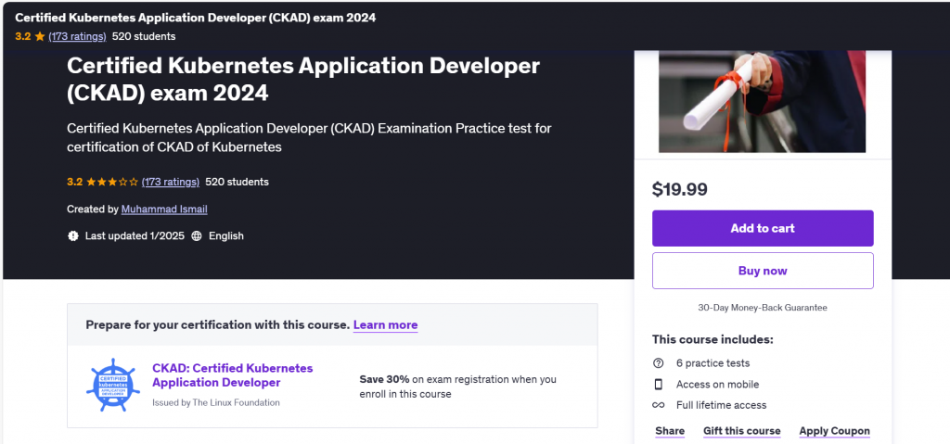The height and width of the screenshot is (444, 950).
Task: Click the 30-Day Money-Back Guarantee text
Action: click(x=763, y=308)
